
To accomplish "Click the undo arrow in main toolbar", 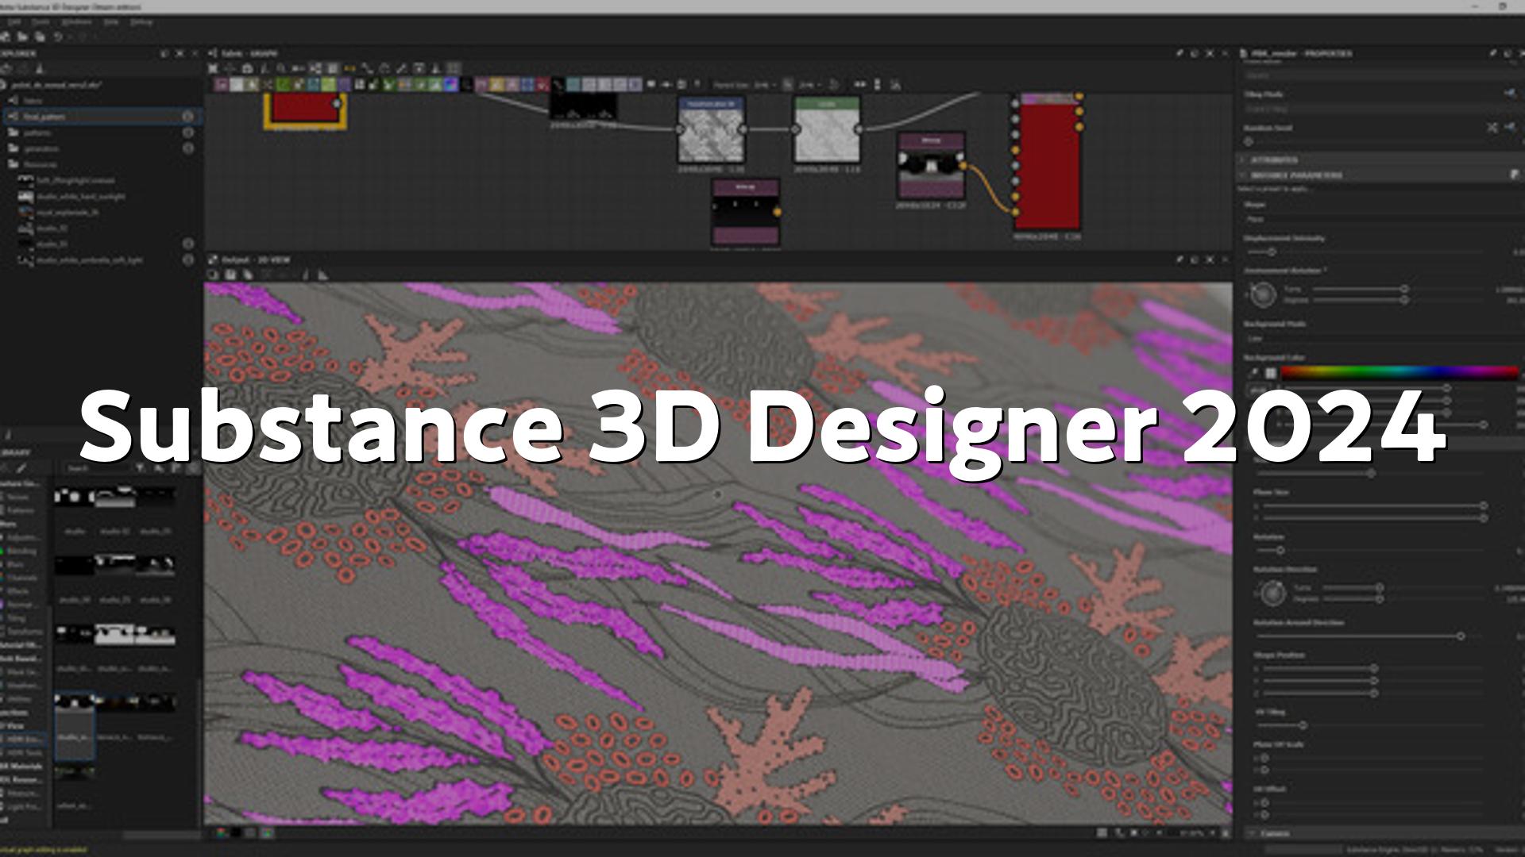I will click(57, 37).
